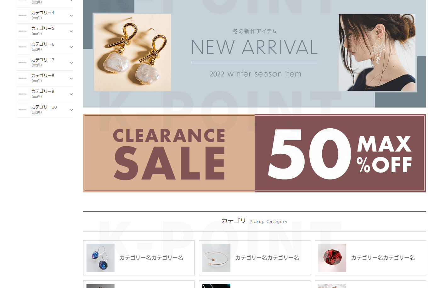Click the カテゴリー4 thumbnail image
The height and width of the screenshot is (288, 440).
(23, 15)
